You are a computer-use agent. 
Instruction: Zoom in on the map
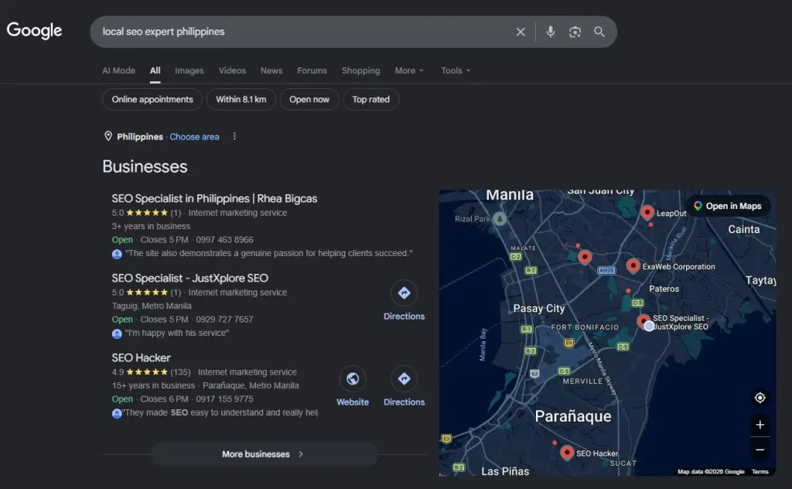(x=760, y=425)
